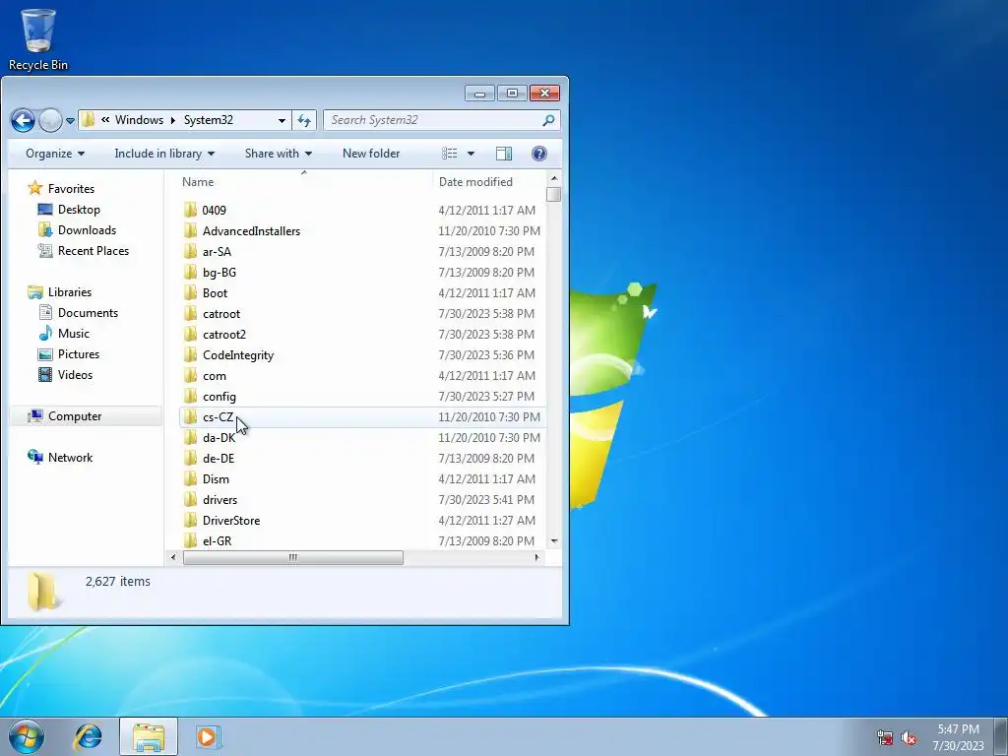Sort by the Name column header
Screen dimensions: 1008x756
(304, 182)
